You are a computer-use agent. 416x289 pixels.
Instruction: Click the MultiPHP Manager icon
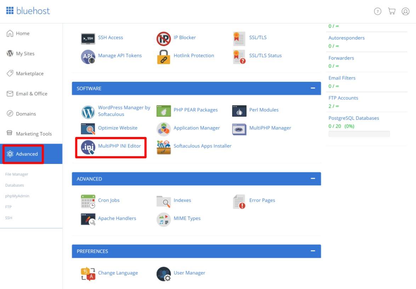click(x=239, y=129)
